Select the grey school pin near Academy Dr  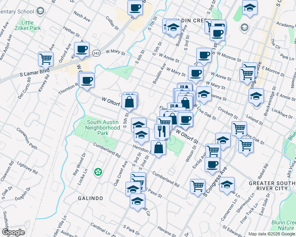point(245,28)
